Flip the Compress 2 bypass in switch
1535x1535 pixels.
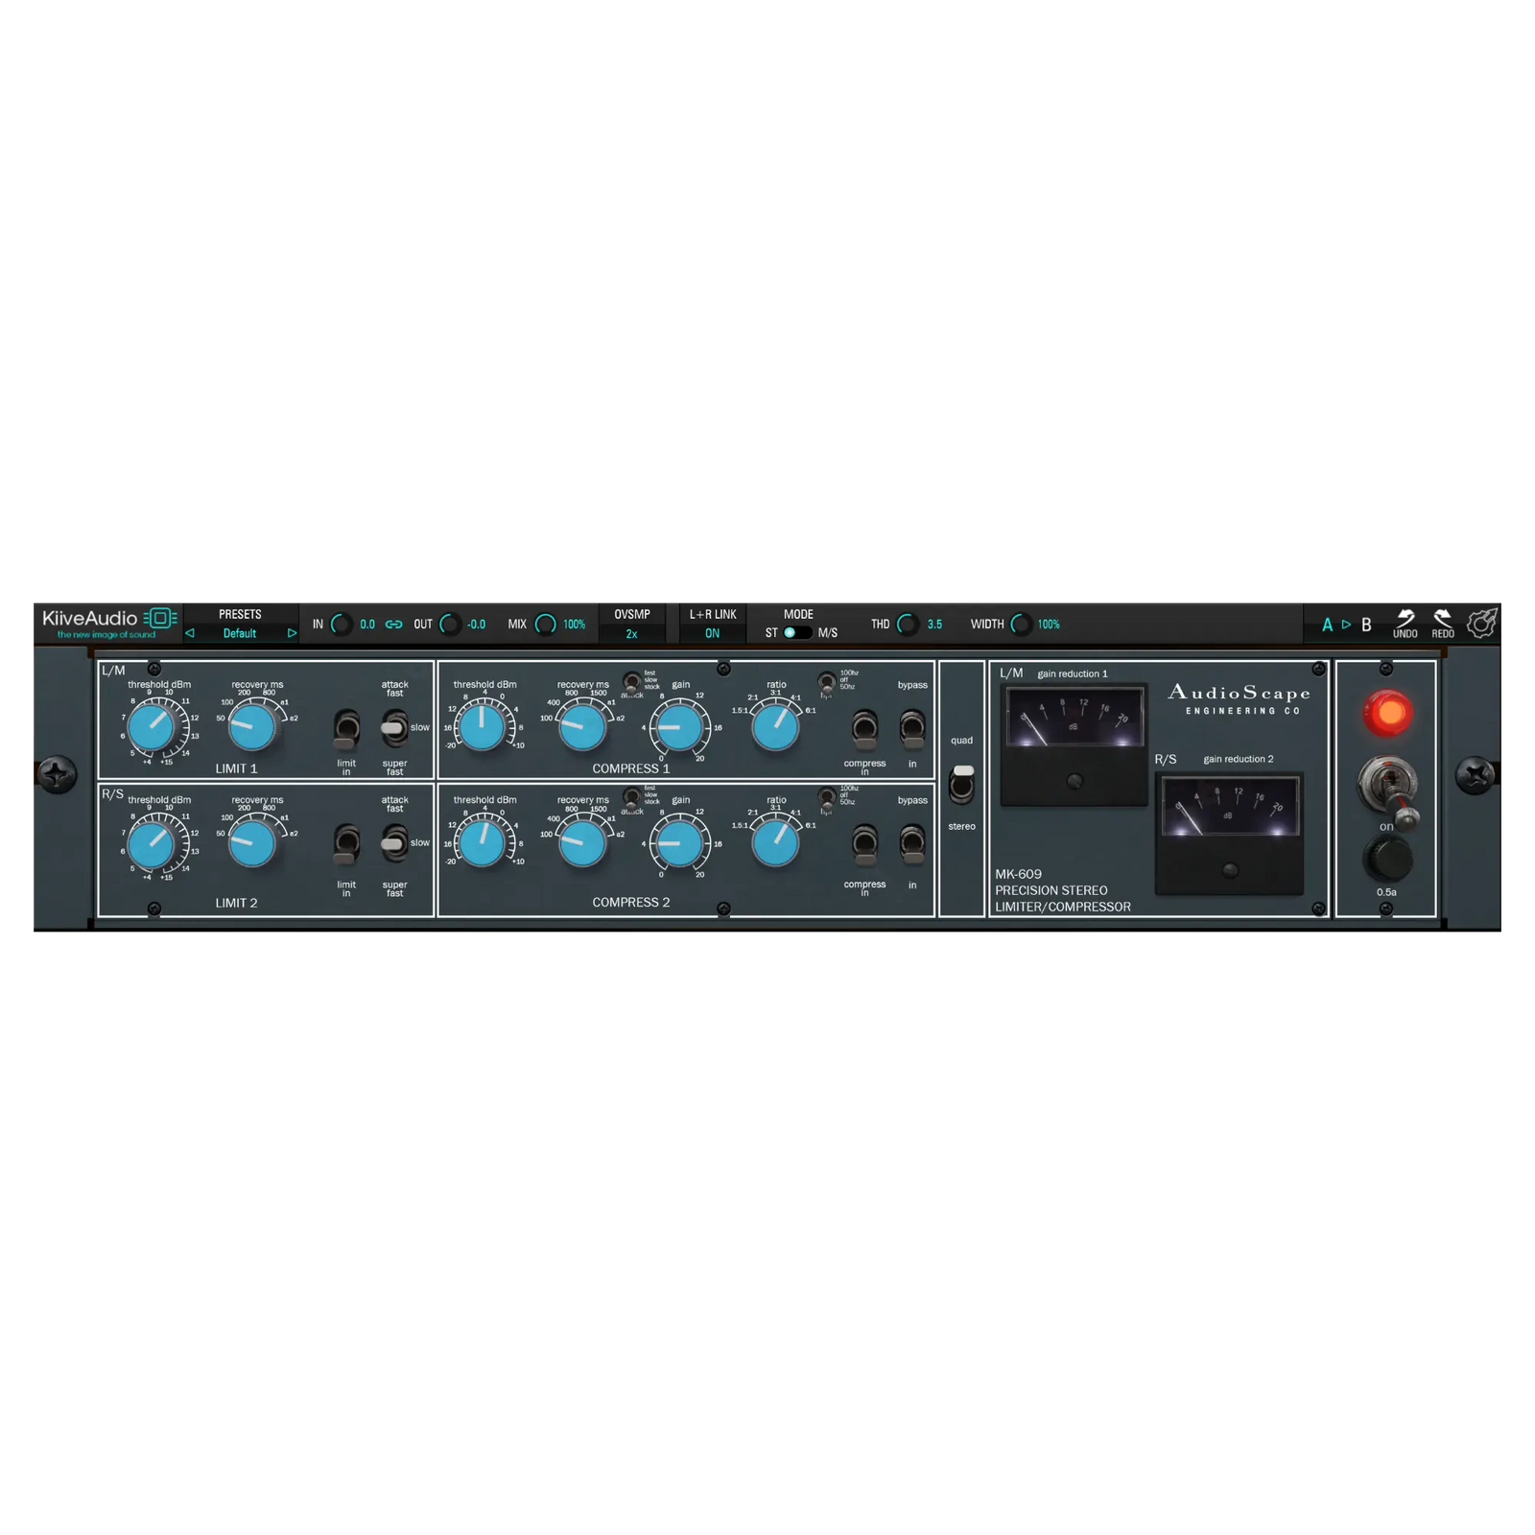[912, 845]
